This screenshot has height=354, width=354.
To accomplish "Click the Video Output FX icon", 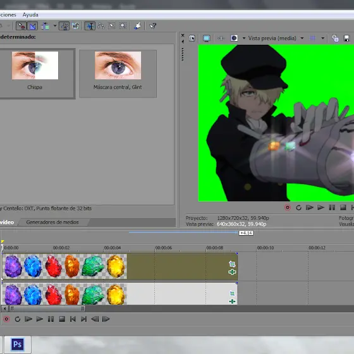I will point(221,39).
